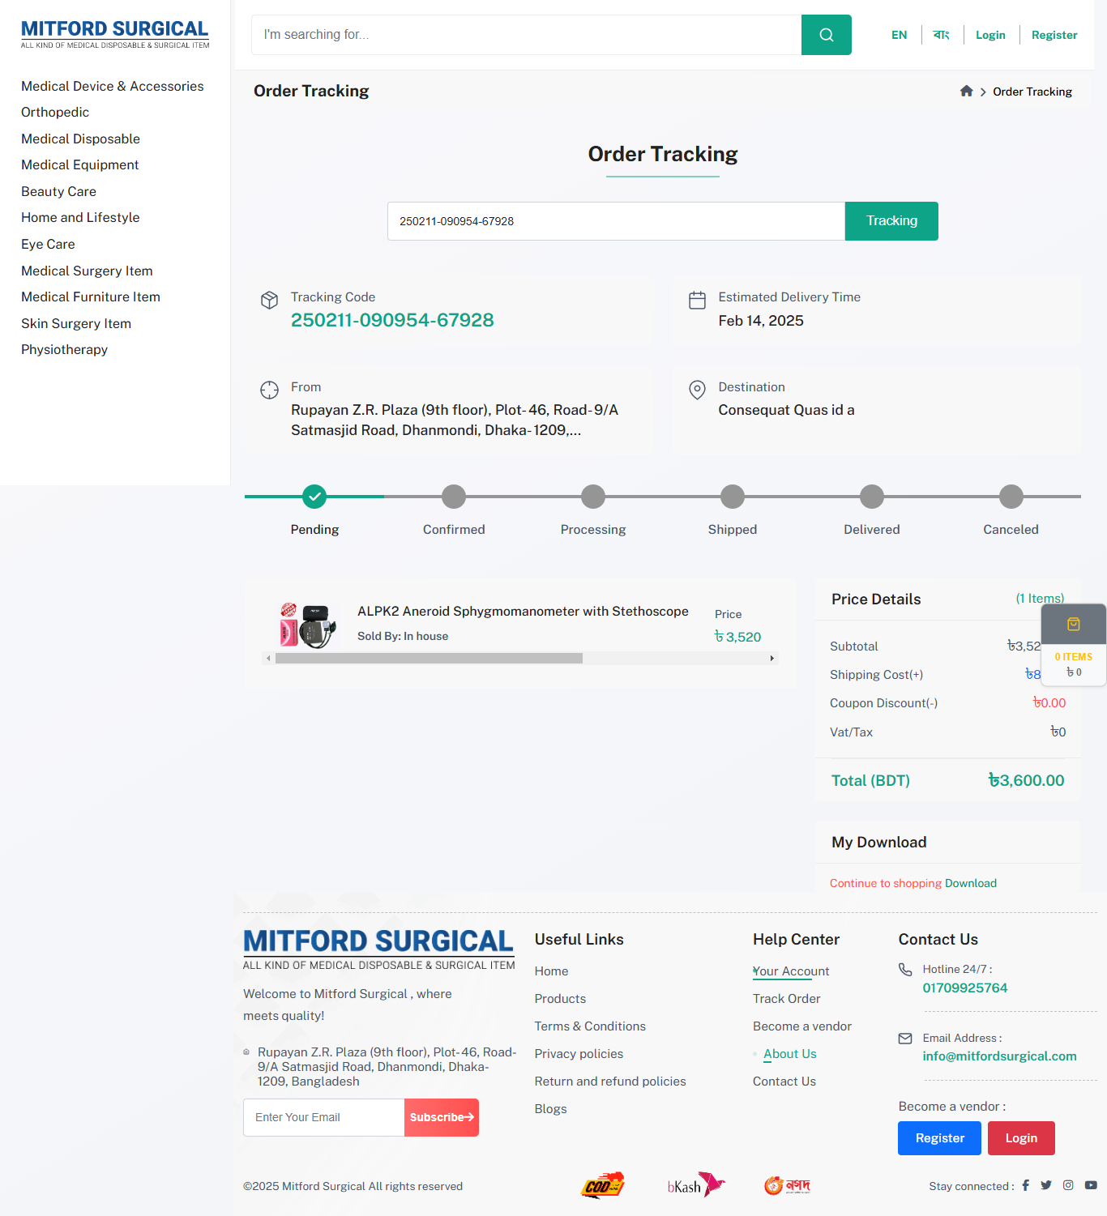The width and height of the screenshot is (1107, 1216).
Task: Click the Processing status step marker
Action: [593, 497]
